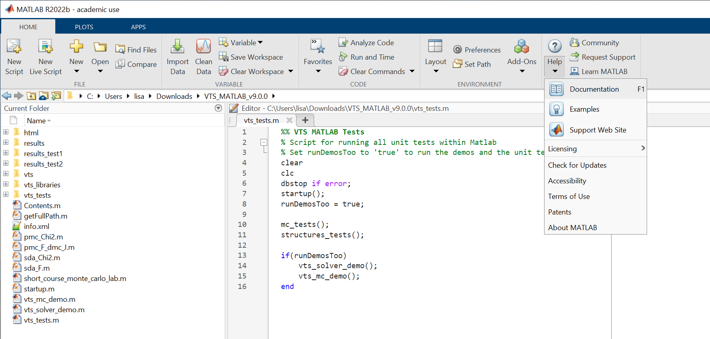The image size is (710, 339).
Task: Expand the results folder node
Action: [x=6, y=142]
